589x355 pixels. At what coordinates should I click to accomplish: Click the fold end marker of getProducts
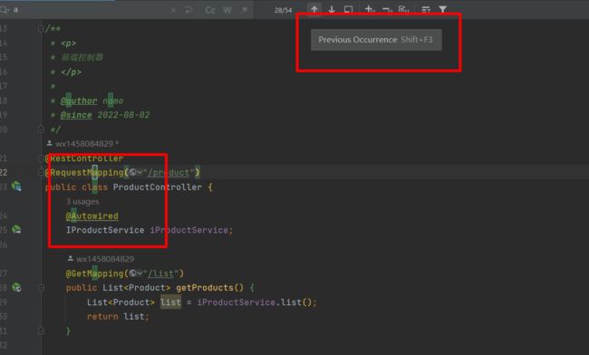(41, 331)
